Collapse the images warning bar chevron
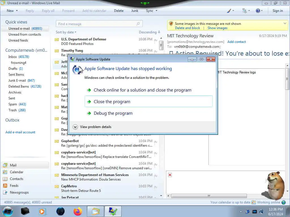The width and height of the screenshot is (290, 217). coord(285,23)
